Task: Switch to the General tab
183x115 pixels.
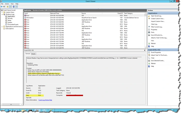Action: 28,54
